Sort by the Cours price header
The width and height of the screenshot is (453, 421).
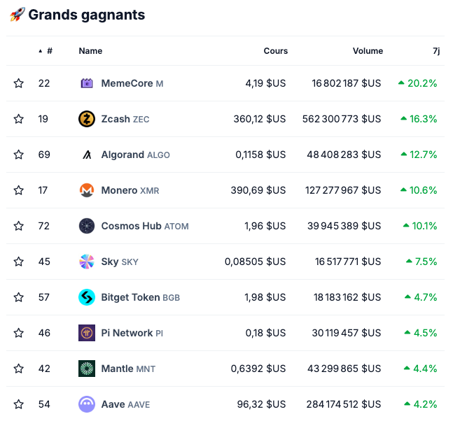coord(275,51)
